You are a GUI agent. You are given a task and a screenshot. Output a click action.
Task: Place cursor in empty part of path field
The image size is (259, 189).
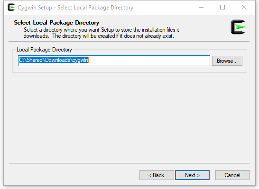pyautogui.click(x=148, y=60)
